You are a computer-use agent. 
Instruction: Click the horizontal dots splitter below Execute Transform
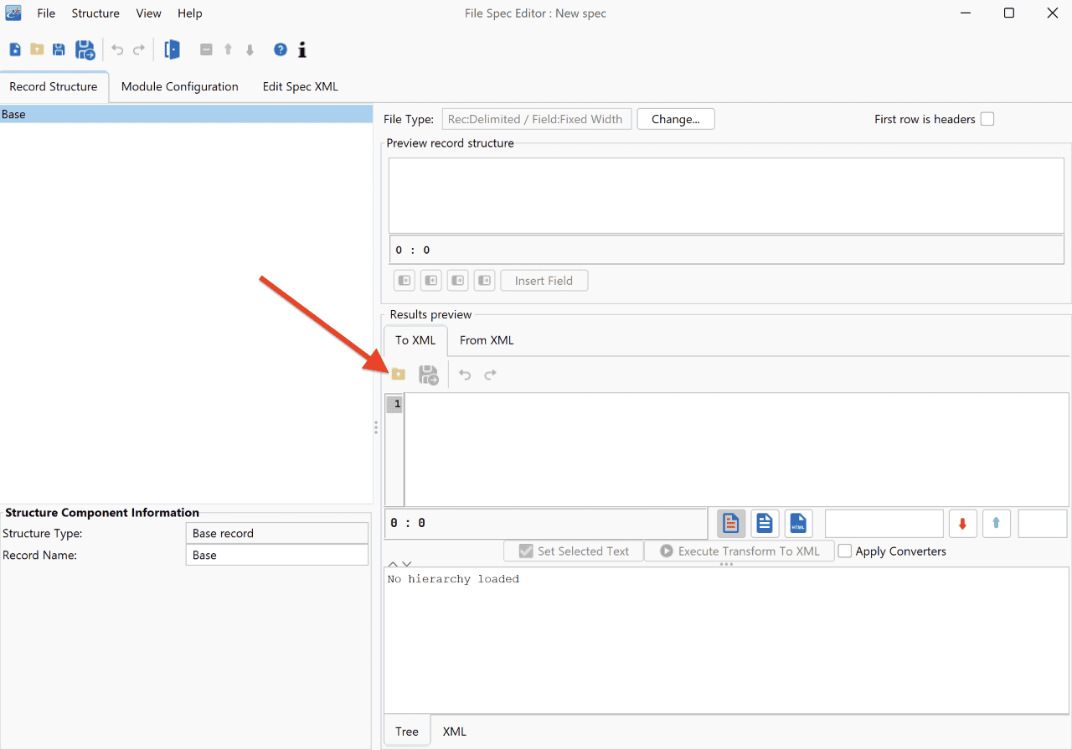click(x=726, y=565)
